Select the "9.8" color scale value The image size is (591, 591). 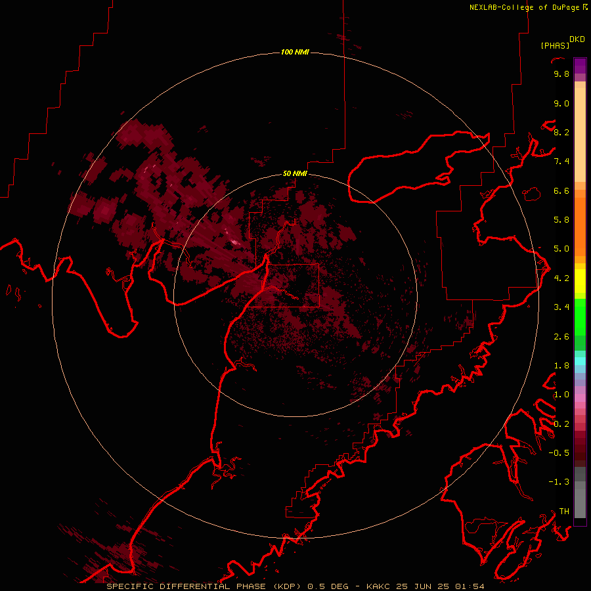pos(561,74)
